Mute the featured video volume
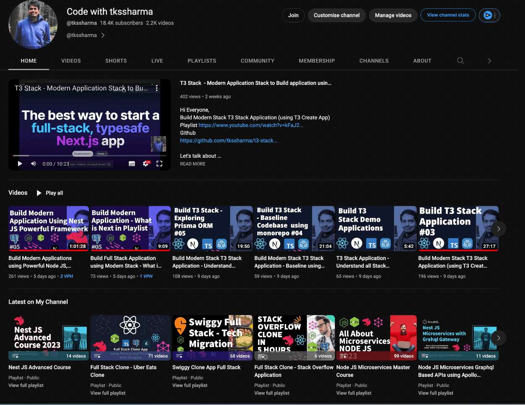525x405 pixels. coord(34,164)
